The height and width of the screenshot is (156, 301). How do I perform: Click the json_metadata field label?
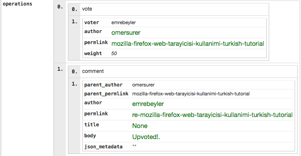click(x=103, y=147)
